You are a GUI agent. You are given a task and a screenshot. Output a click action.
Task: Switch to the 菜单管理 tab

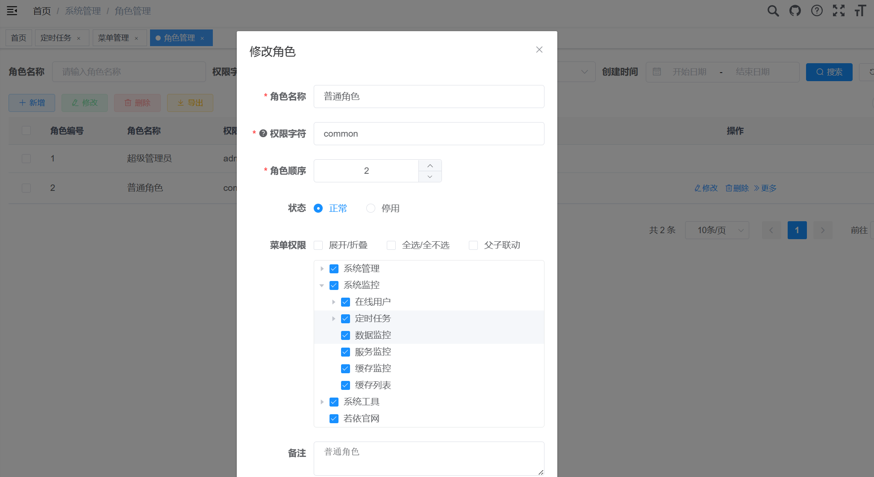click(113, 38)
